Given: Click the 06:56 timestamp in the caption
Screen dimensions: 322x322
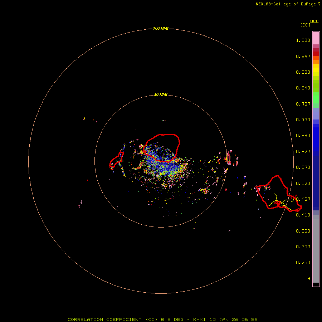Looking at the screenshot, I should click(249, 319).
